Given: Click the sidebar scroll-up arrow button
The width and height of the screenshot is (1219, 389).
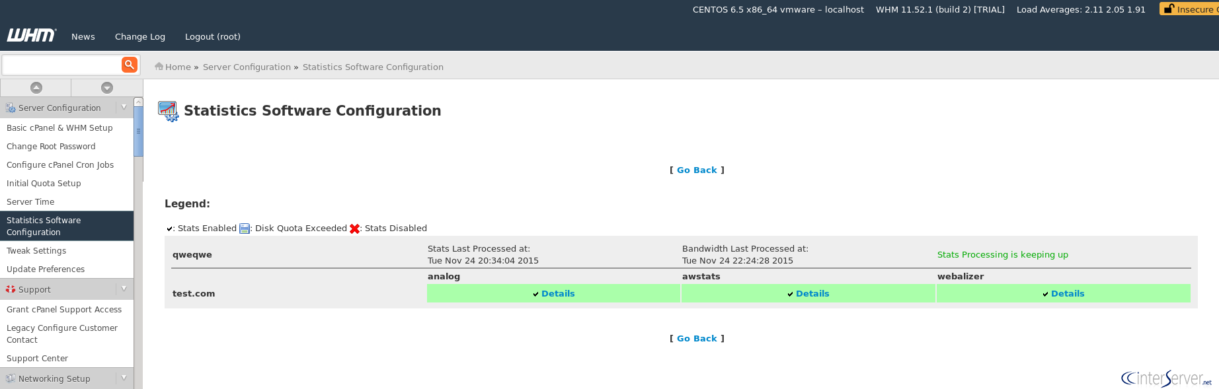Looking at the screenshot, I should [x=36, y=88].
